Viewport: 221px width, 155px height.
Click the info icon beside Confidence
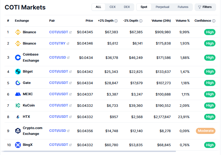coord(214,21)
